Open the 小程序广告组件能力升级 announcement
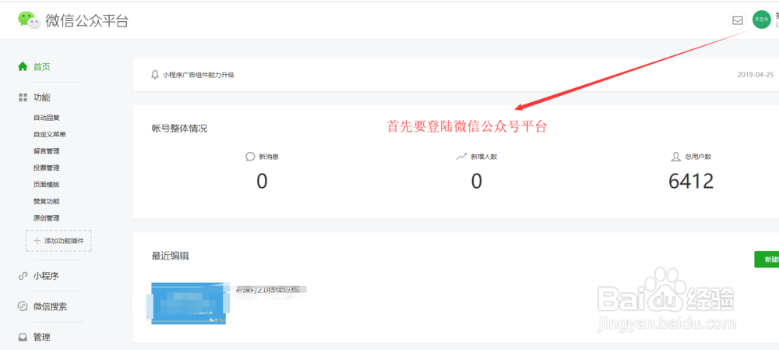Screen dimensions: 779x350 click(x=198, y=75)
